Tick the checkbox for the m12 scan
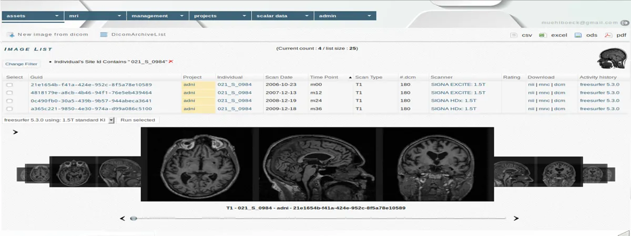 [x=9, y=93]
